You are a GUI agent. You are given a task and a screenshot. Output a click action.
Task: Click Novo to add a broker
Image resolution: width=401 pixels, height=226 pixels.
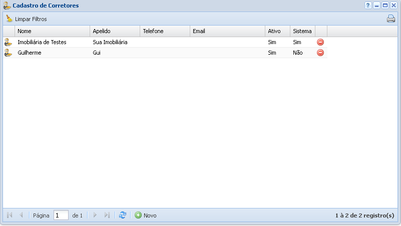point(145,215)
